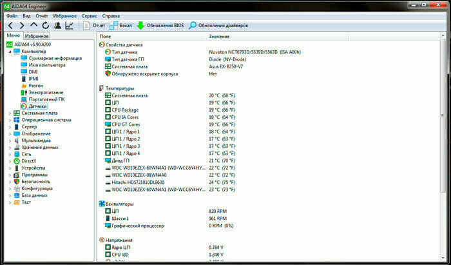Select the AIDA64 v5.90.4200 root node
Screen dimensions: 451x265
coord(29,44)
